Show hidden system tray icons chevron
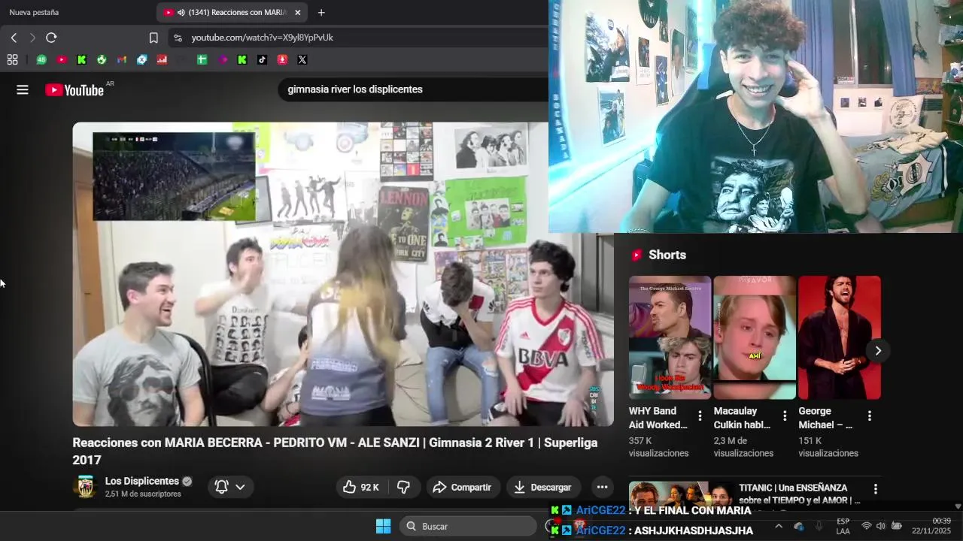The image size is (963, 541). pos(779,526)
